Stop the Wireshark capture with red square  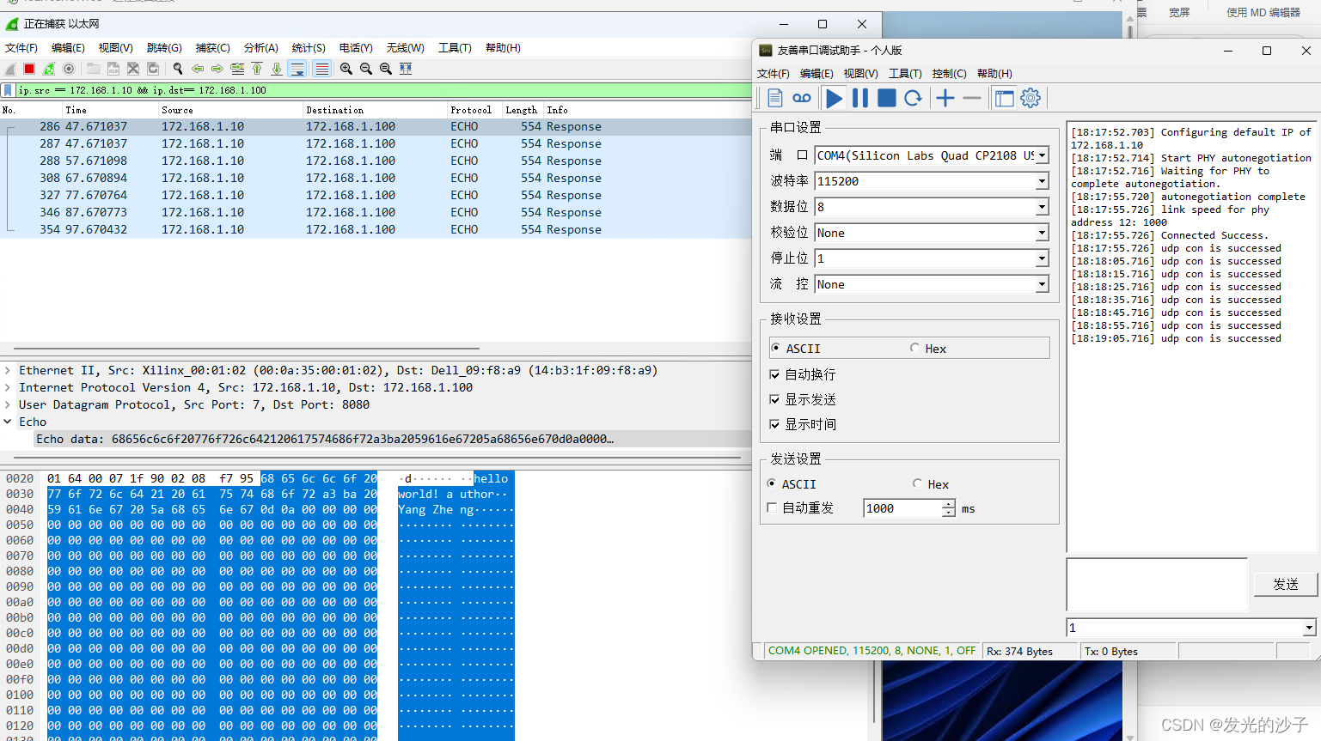[x=29, y=69]
